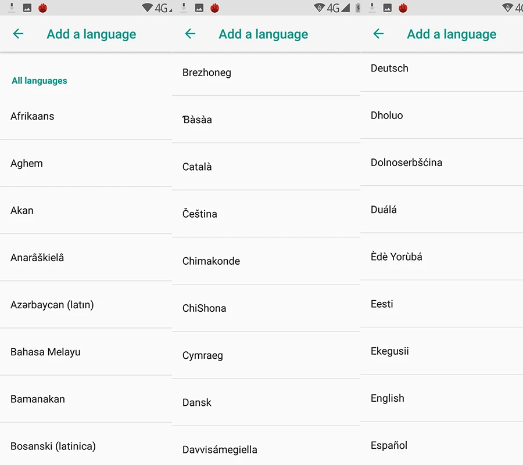Viewport: 523px width, 465px height.
Task: Choose ChiShona language
Action: point(266,308)
